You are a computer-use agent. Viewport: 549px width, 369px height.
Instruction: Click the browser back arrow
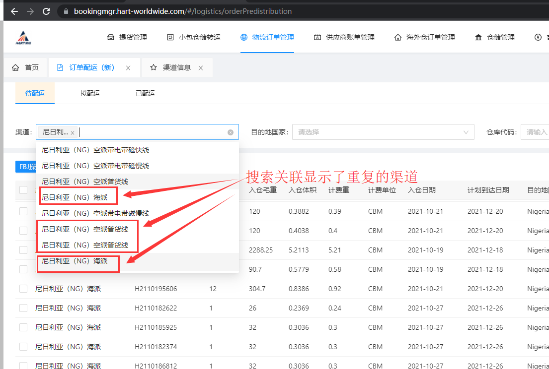[14, 11]
